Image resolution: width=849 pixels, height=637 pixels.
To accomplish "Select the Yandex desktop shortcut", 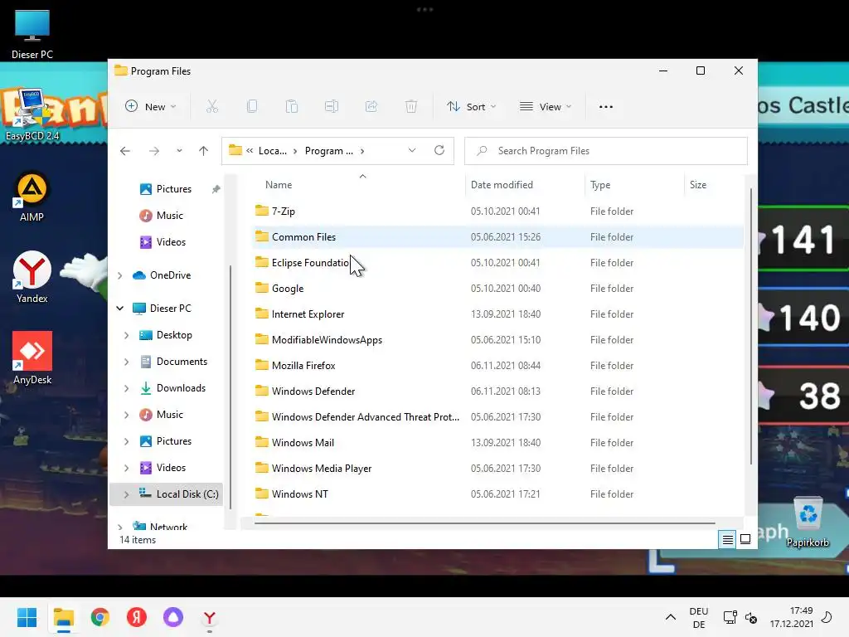I will (x=32, y=278).
